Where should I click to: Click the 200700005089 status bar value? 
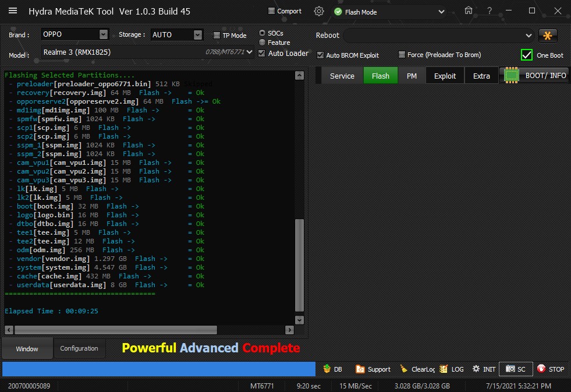29,386
